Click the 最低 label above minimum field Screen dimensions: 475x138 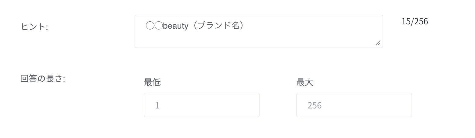coord(152,82)
